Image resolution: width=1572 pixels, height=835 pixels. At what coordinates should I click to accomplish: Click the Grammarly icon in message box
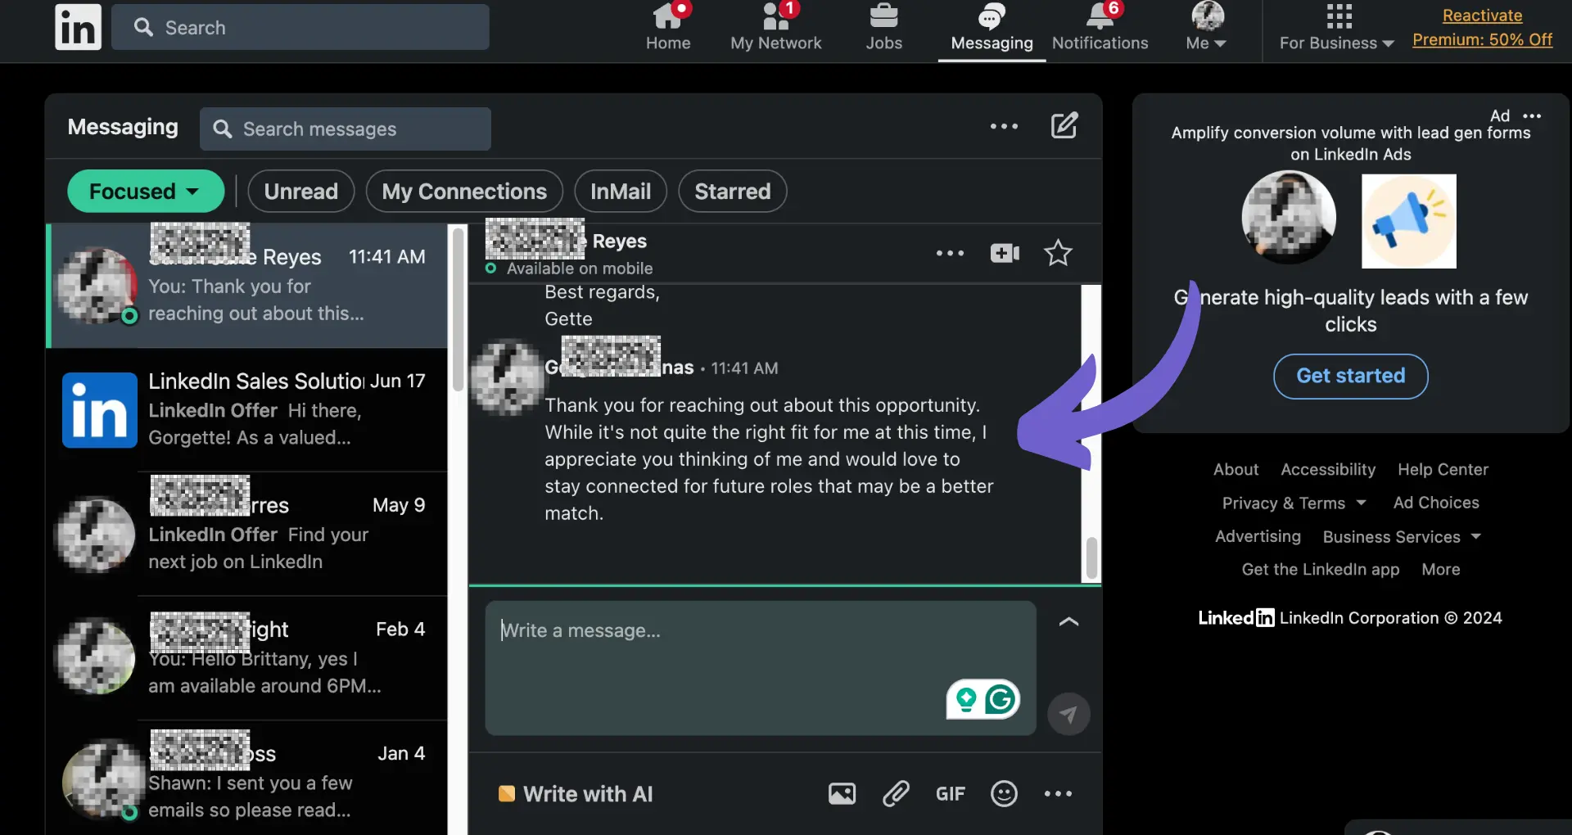(x=1001, y=699)
